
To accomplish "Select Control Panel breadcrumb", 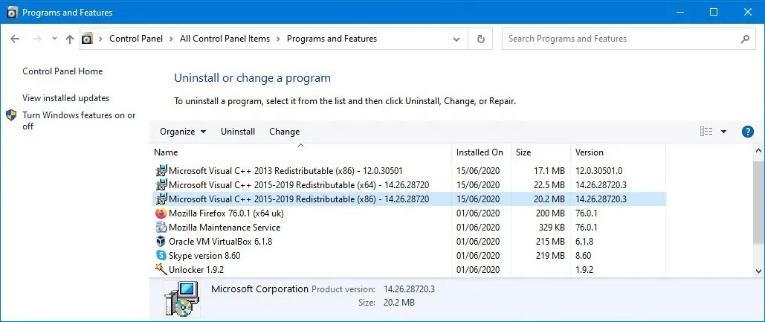I will (x=136, y=39).
